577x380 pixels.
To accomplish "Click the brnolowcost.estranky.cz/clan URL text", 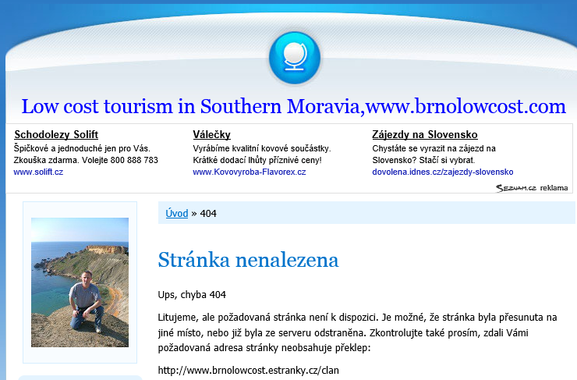I will tap(249, 370).
